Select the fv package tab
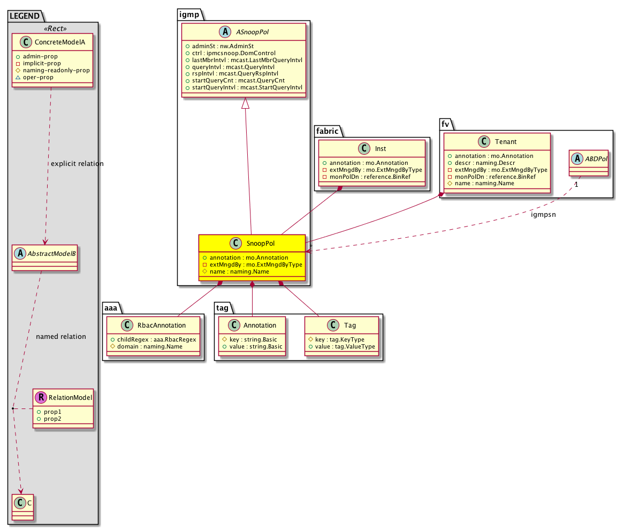 coord(445,124)
